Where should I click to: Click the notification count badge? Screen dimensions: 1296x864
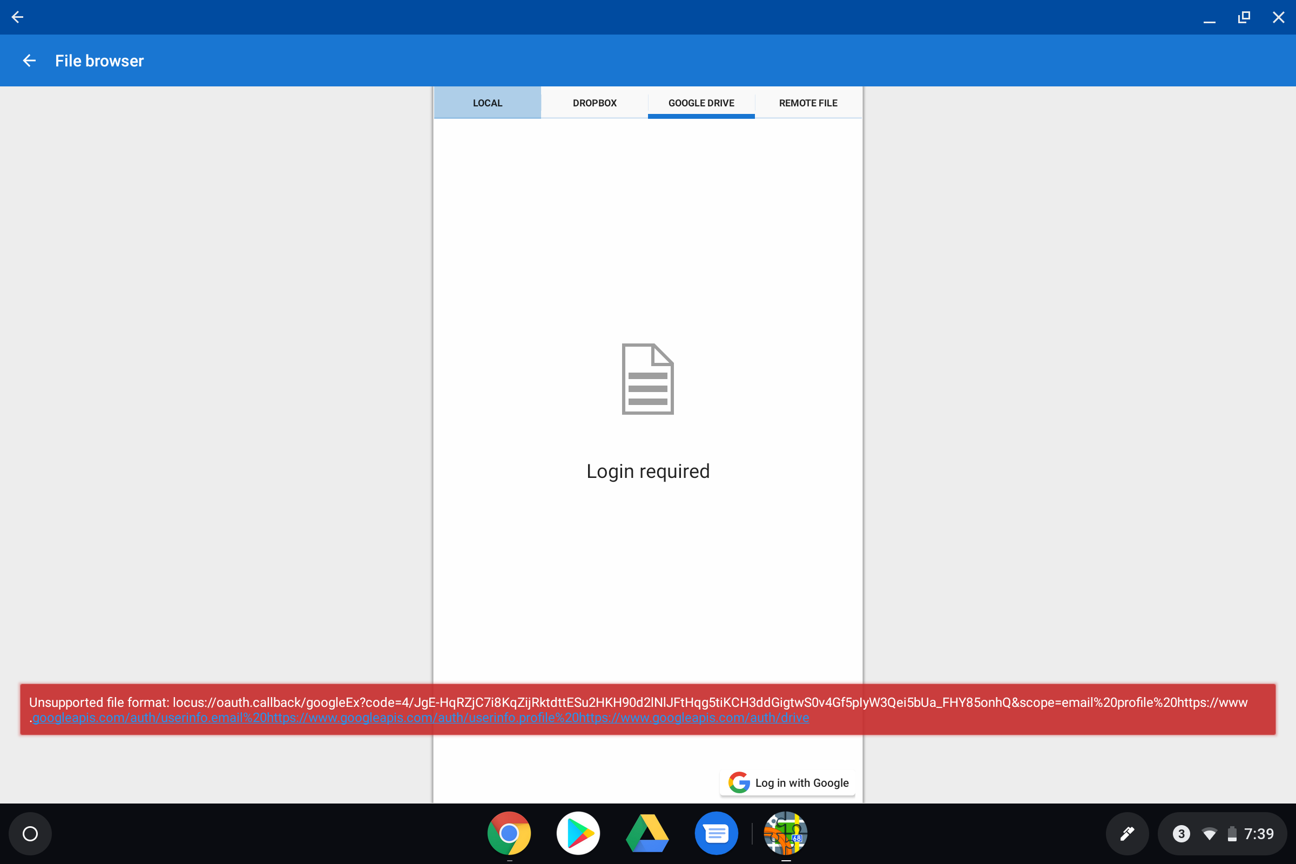(x=1181, y=833)
